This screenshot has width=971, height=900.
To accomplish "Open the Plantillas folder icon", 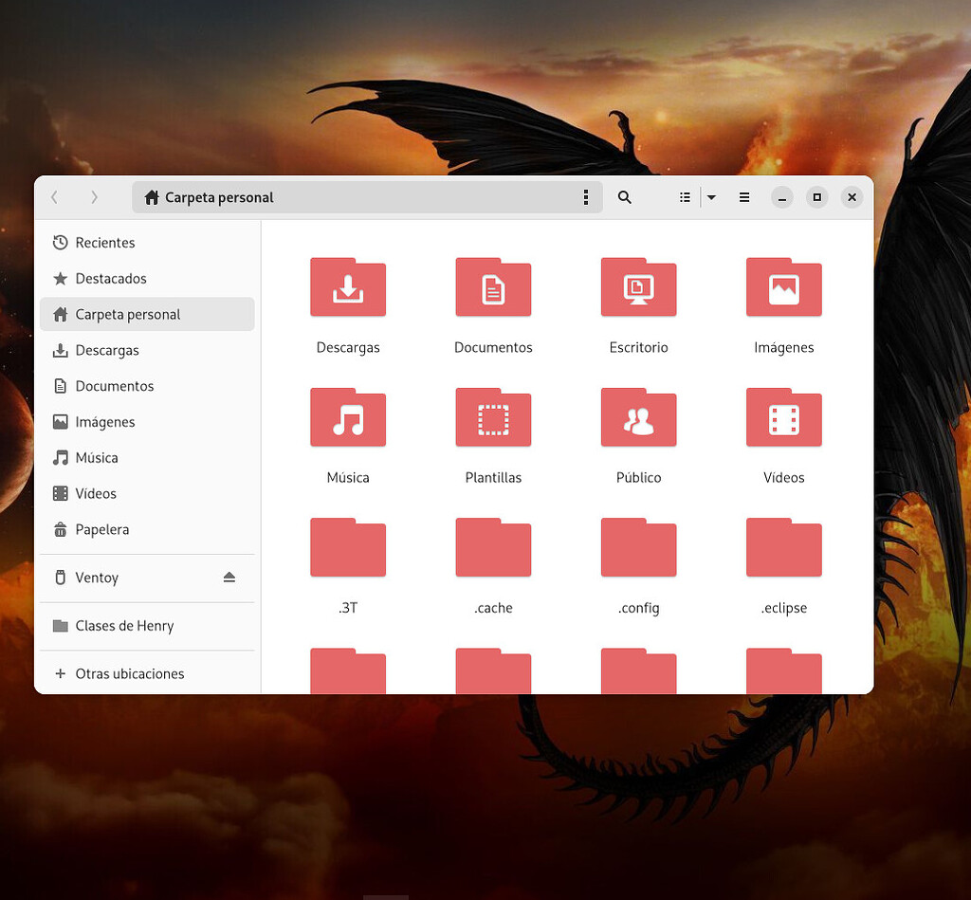I will (x=493, y=417).
